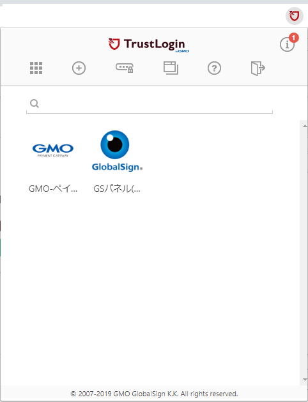Screen dimensions: 308x402
Task: Open the info notifications icon
Action: click(x=287, y=45)
